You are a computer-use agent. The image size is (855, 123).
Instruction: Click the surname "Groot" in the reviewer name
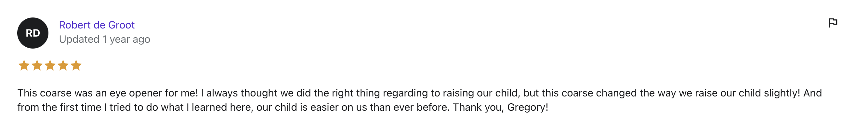[x=122, y=25]
